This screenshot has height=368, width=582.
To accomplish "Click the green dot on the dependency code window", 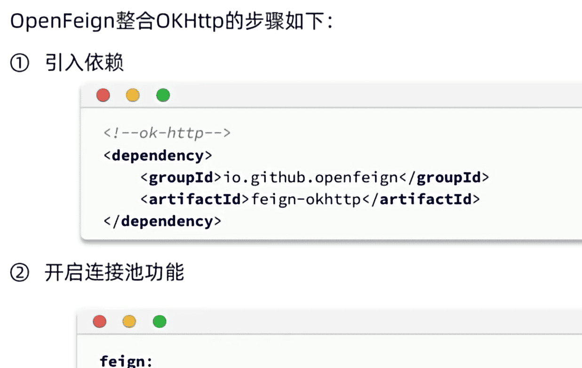I will click(x=163, y=96).
